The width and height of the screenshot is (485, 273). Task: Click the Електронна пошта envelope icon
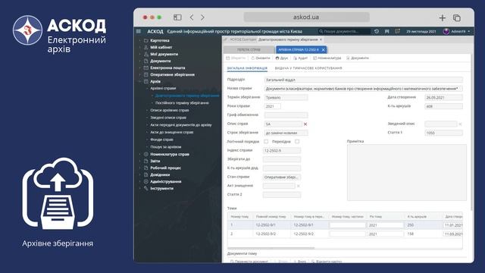click(146, 67)
